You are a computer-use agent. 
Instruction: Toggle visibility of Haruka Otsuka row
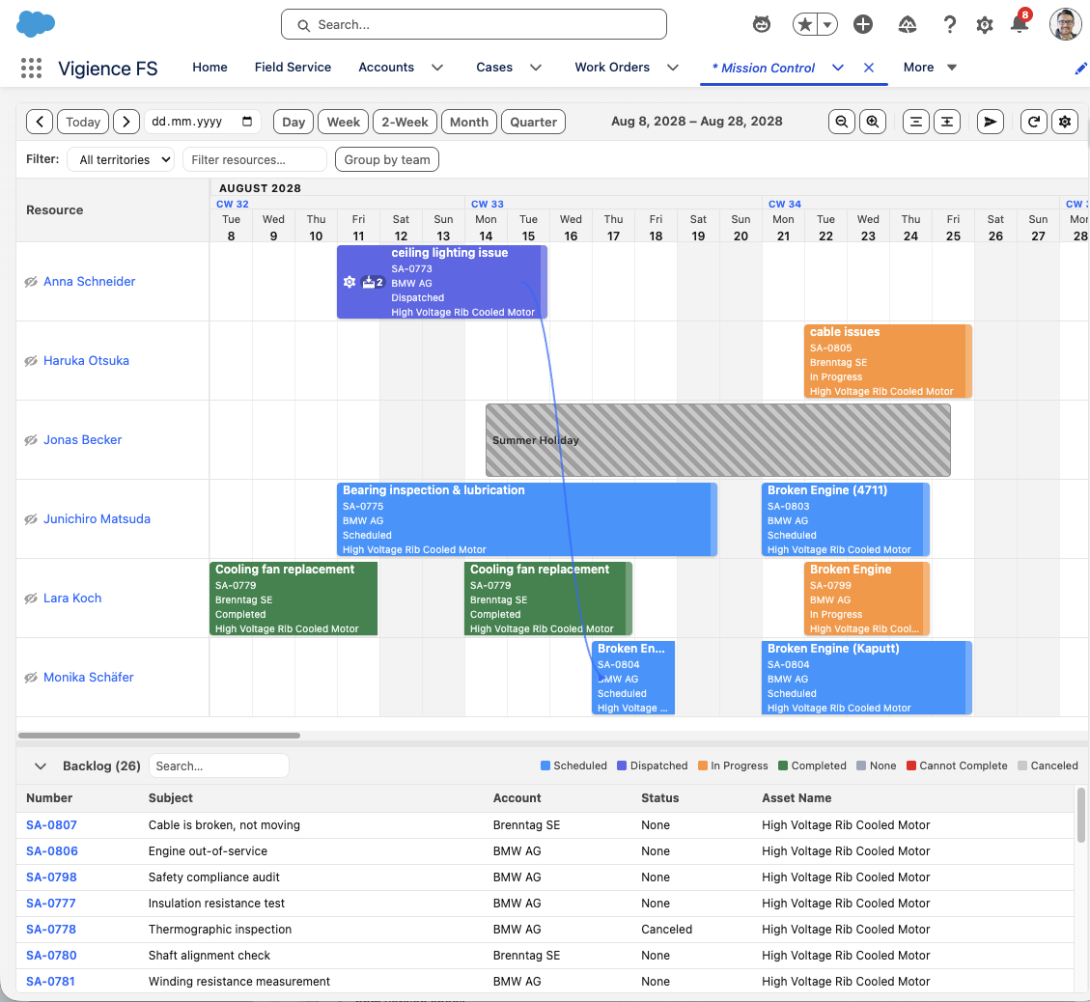[x=31, y=361]
